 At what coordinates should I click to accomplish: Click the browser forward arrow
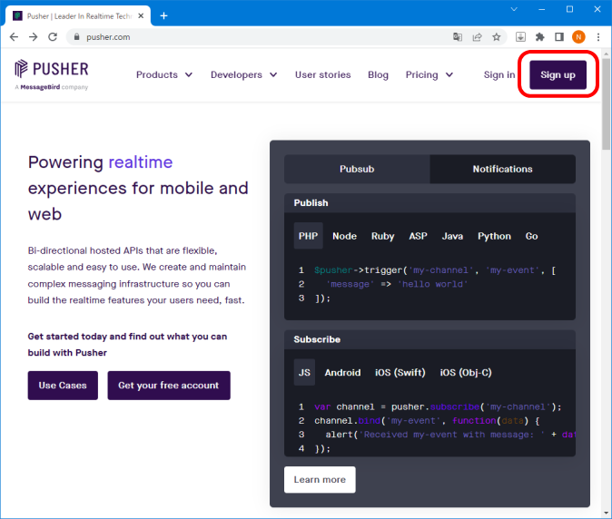click(x=34, y=37)
